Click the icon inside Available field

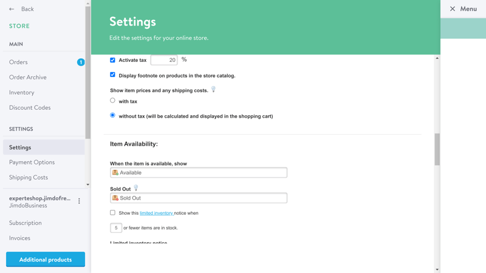pyautogui.click(x=115, y=173)
